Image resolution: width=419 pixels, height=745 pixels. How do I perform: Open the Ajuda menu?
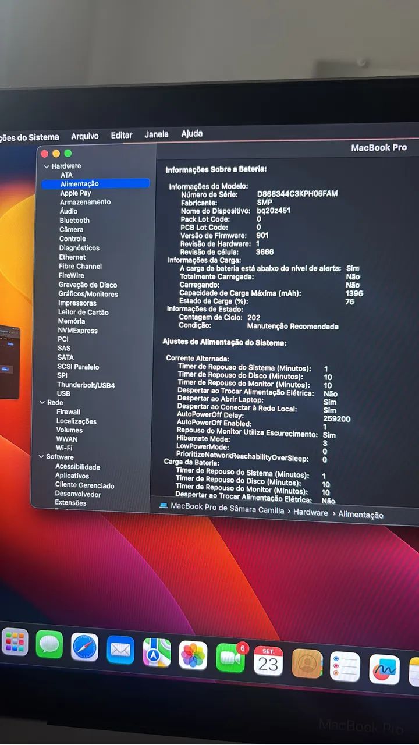click(192, 133)
